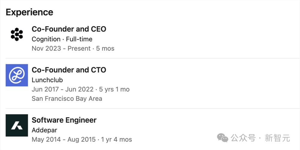Screen dimensions: 300x150
Task: Open the Co-Founder and CEO position
Action: pos(69,29)
